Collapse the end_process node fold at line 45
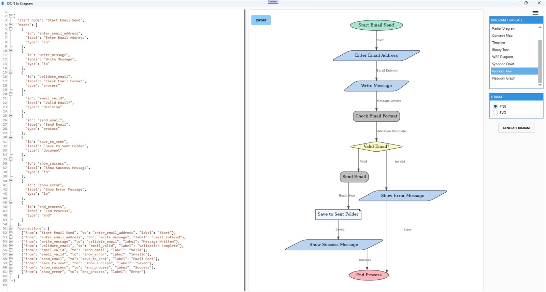 coord(11,202)
